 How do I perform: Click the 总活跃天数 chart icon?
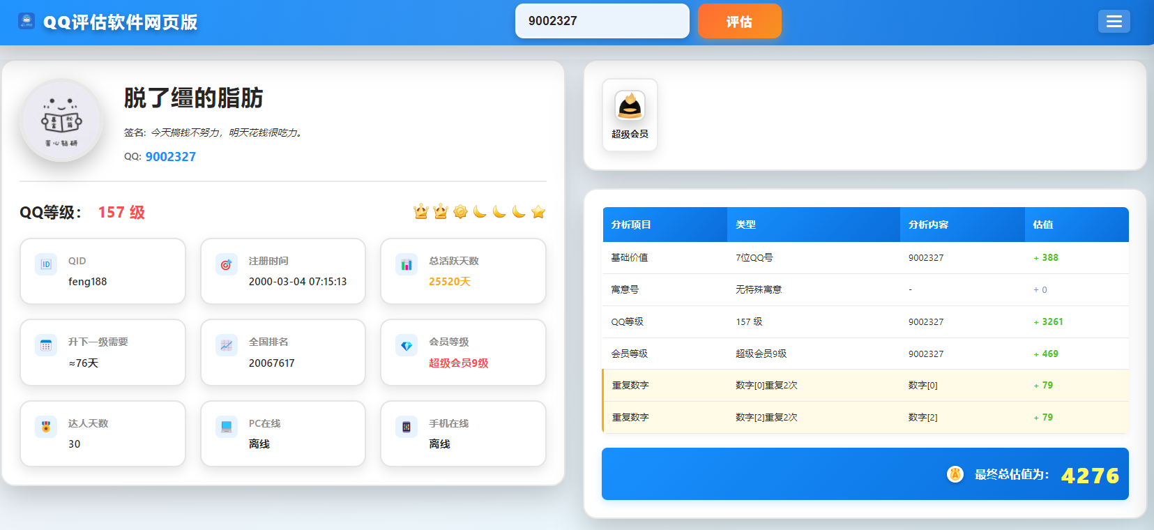407,264
